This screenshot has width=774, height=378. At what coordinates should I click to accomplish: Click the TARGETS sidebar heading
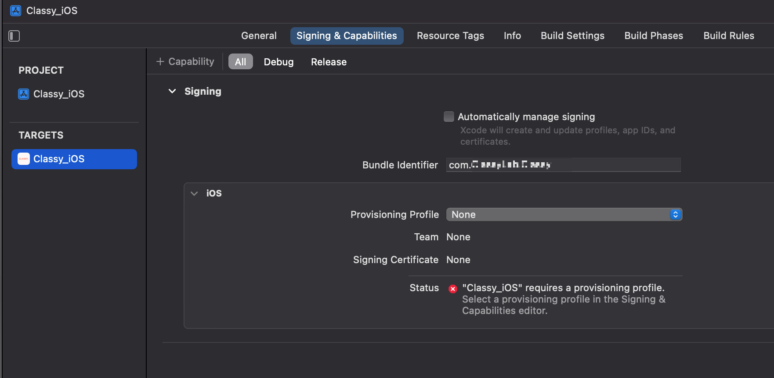[x=41, y=135]
